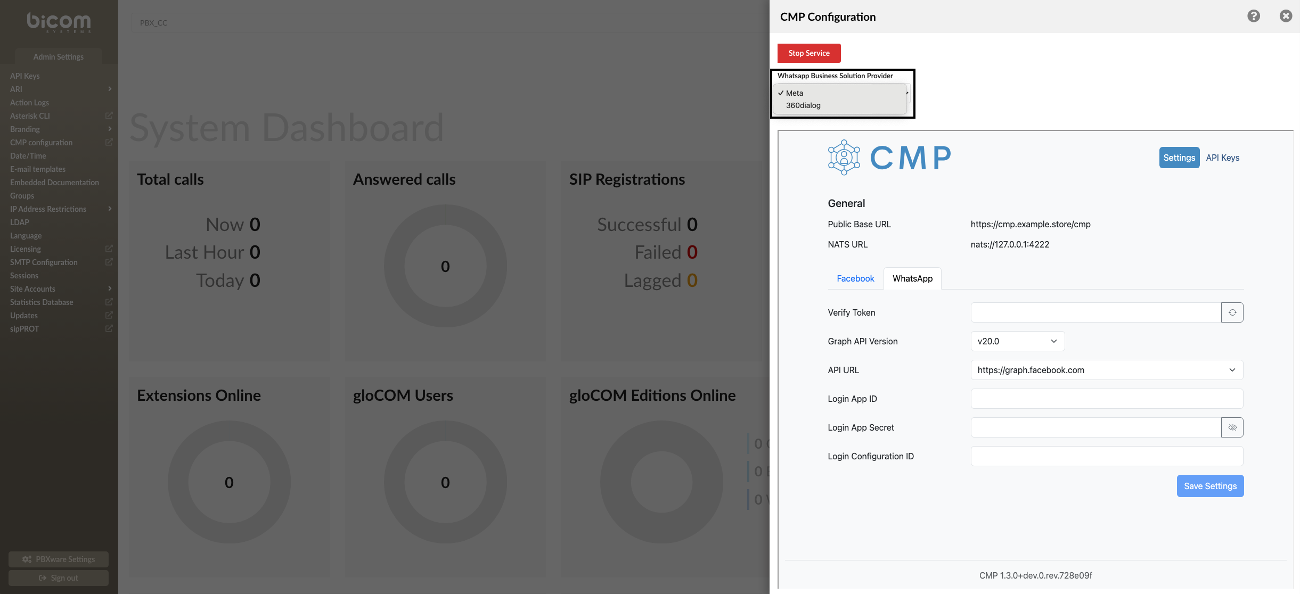
Task: Expand the API URL dropdown
Action: (1107, 370)
